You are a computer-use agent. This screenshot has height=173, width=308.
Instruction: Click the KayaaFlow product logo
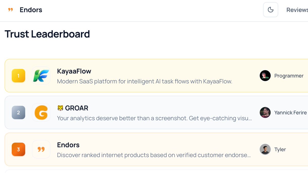click(41, 76)
